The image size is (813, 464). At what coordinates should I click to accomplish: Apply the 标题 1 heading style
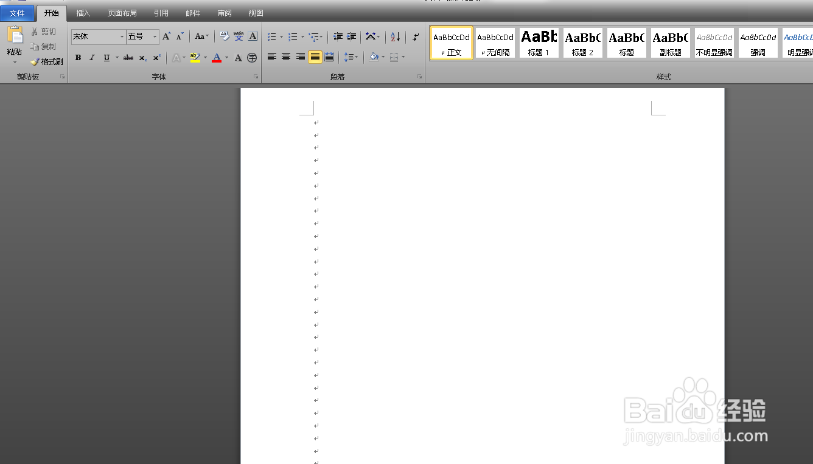click(539, 43)
